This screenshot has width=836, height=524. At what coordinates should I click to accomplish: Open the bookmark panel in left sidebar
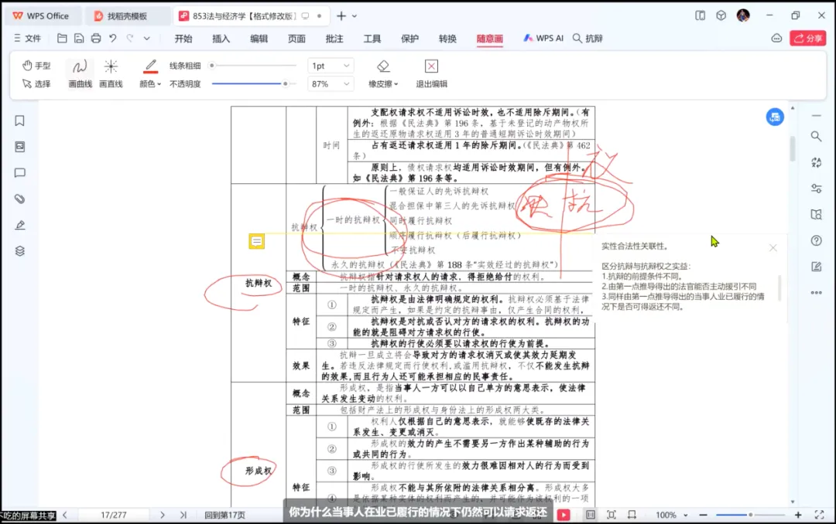coord(19,121)
